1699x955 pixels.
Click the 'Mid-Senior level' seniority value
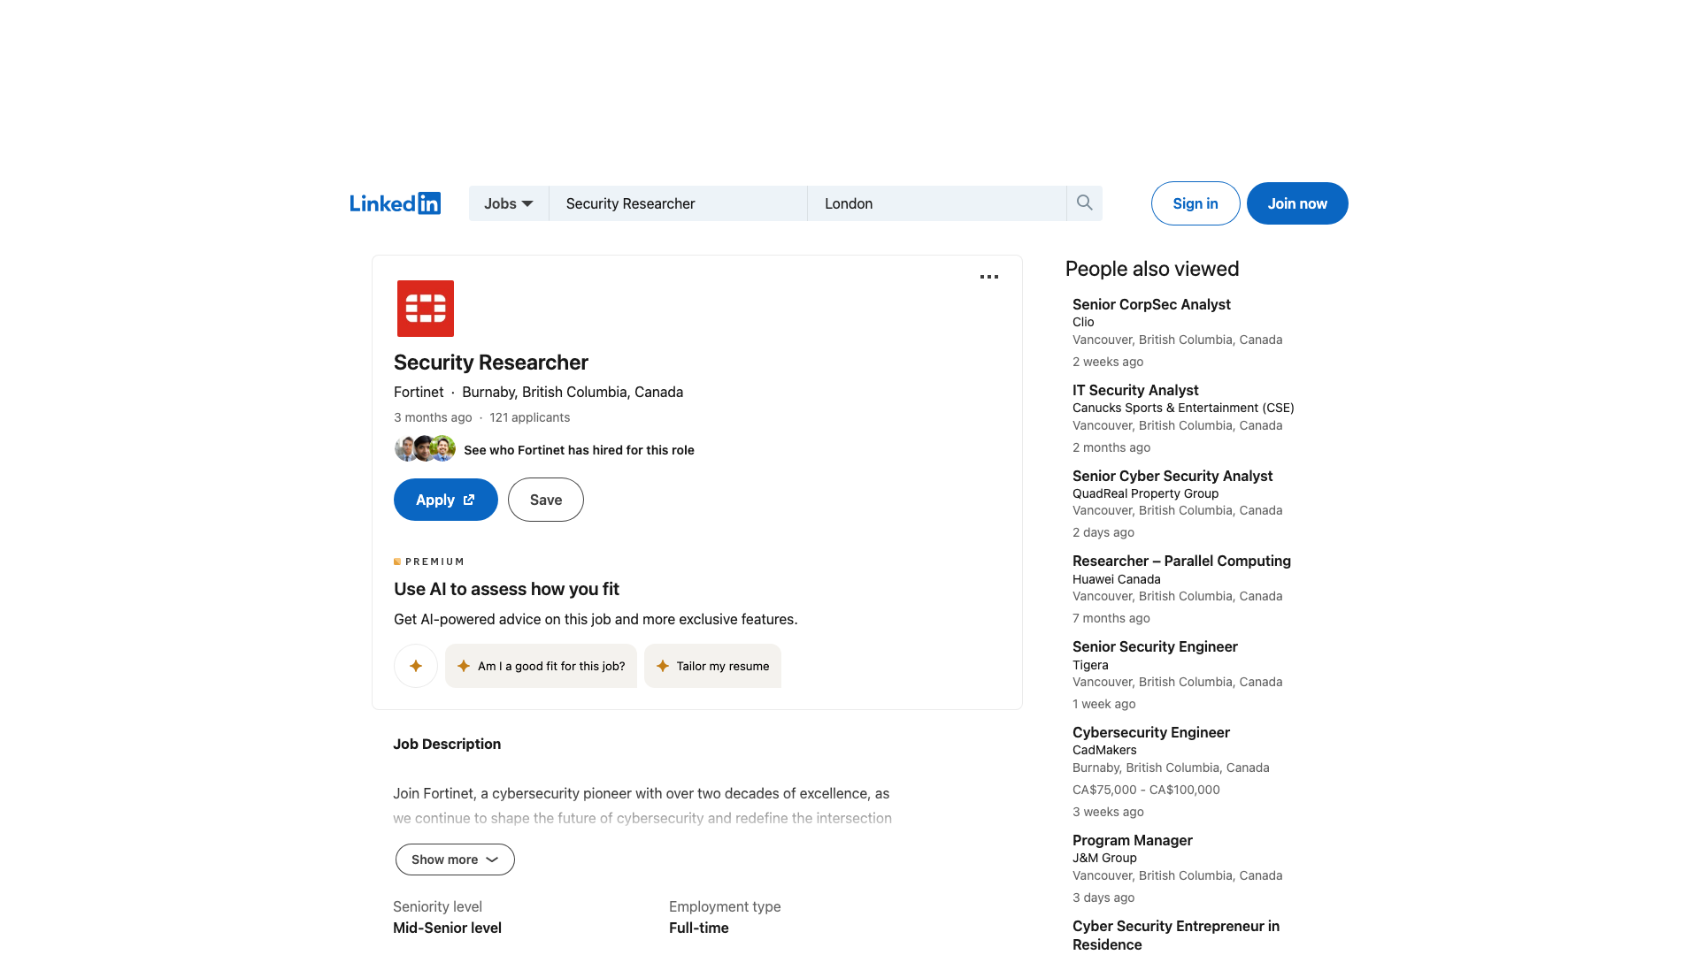click(x=447, y=928)
